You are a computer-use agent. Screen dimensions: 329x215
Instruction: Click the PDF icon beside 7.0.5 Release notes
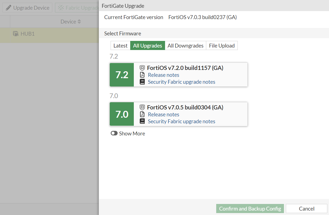[x=142, y=114]
